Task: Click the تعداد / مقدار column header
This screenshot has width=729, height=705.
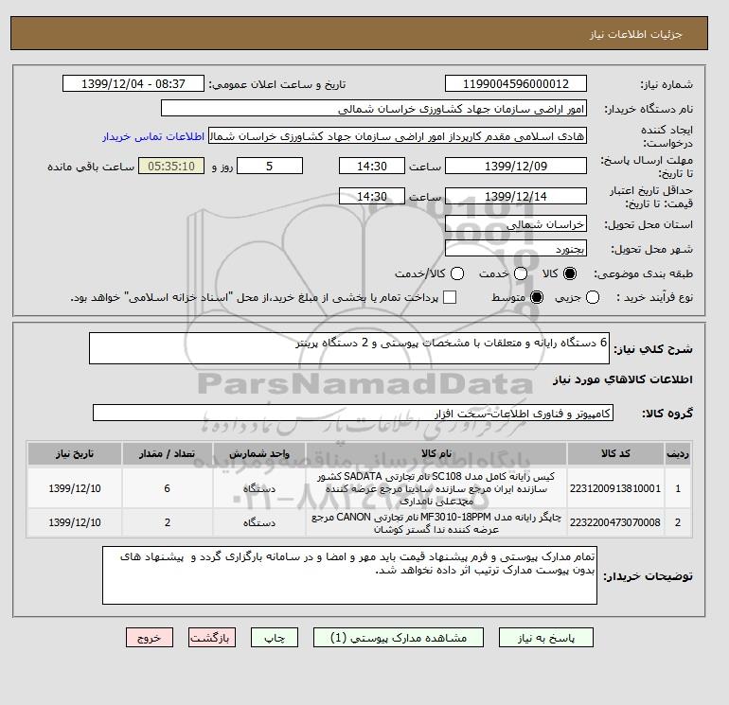Action: 168,453
